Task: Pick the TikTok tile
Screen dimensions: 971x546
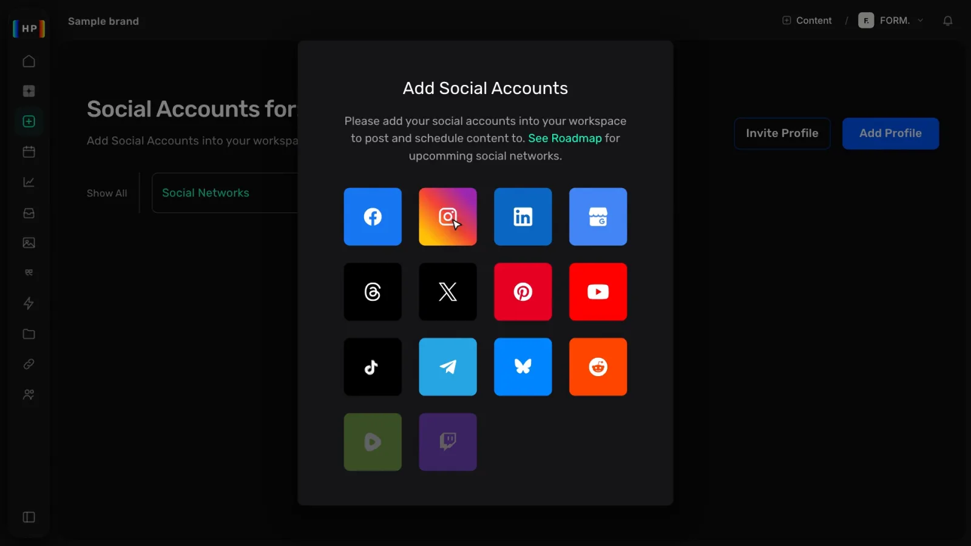Action: (x=373, y=367)
